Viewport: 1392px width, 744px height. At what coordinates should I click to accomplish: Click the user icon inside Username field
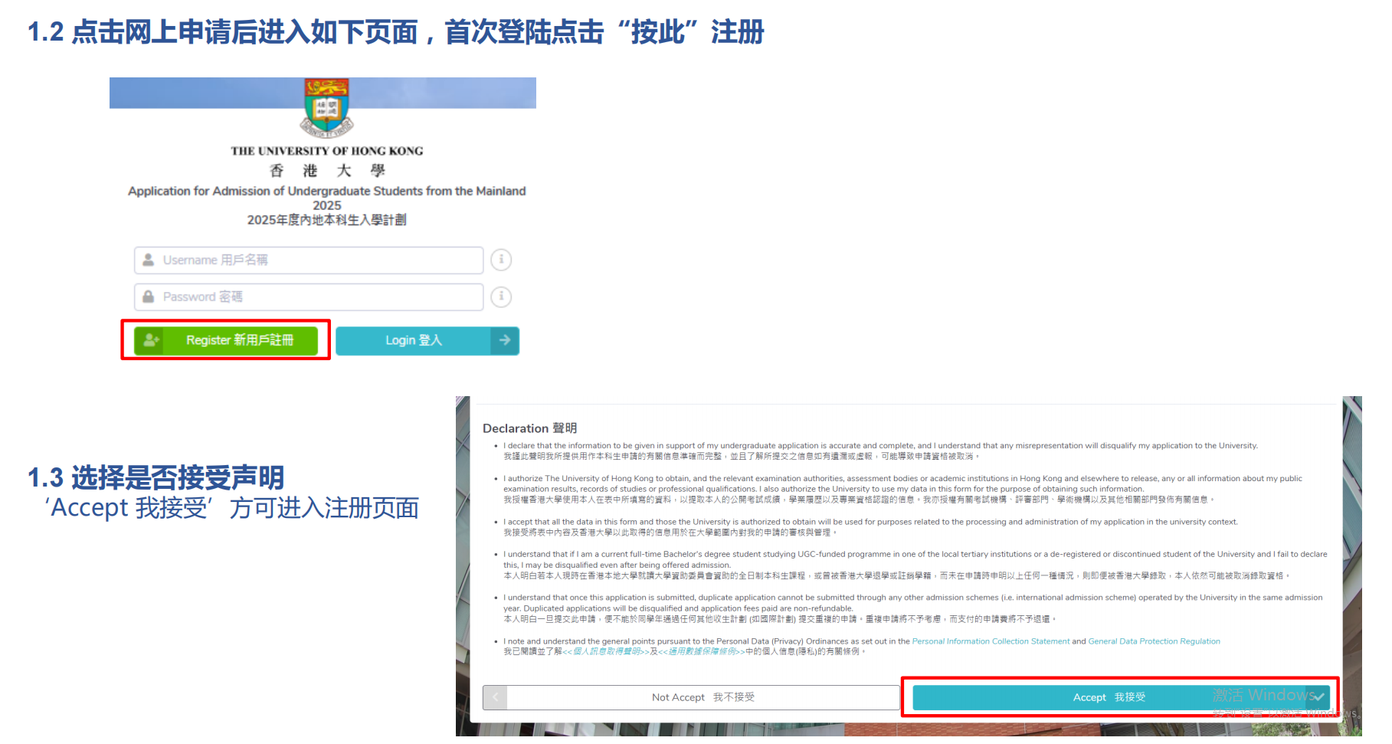pos(149,260)
